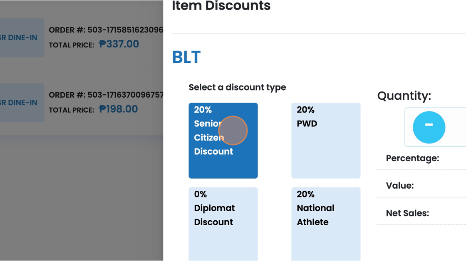Click the Net Sales row
The width and height of the screenshot is (466, 261).
pyautogui.click(x=422, y=213)
